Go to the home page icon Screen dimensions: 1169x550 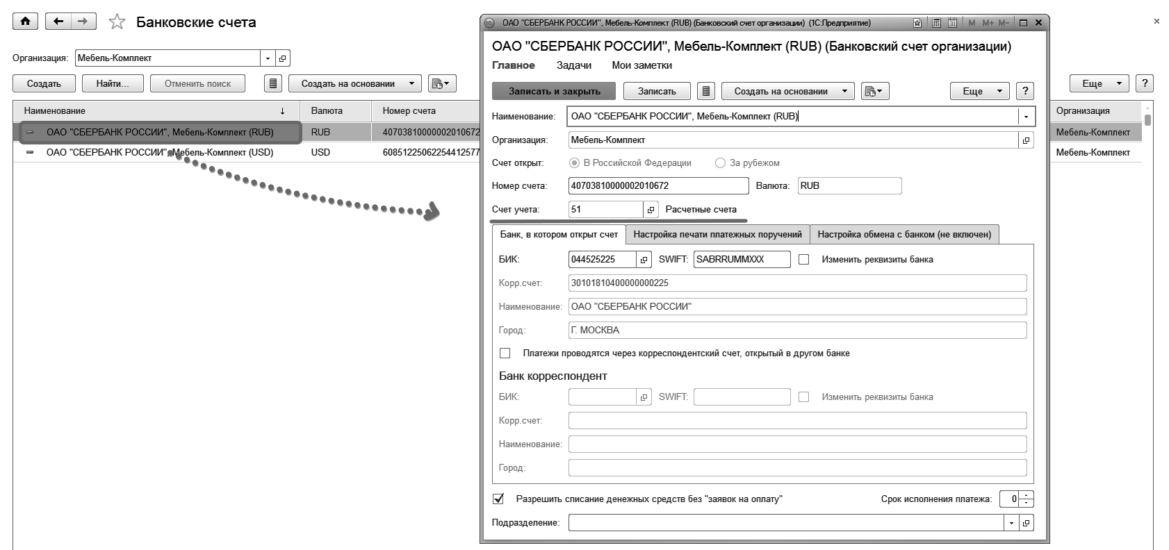[x=26, y=22]
